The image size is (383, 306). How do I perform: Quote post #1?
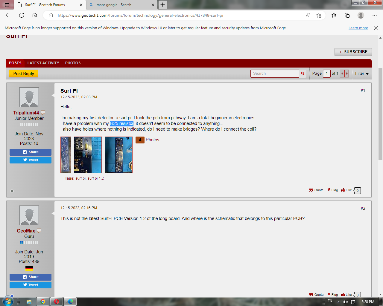pos(316,190)
